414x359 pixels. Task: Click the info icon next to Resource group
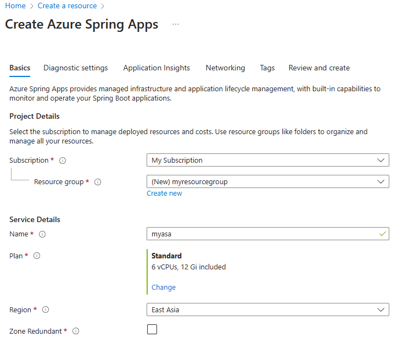[98, 182]
